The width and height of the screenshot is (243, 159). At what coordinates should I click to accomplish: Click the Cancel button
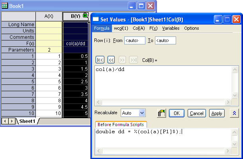pyautogui.click(x=197, y=113)
